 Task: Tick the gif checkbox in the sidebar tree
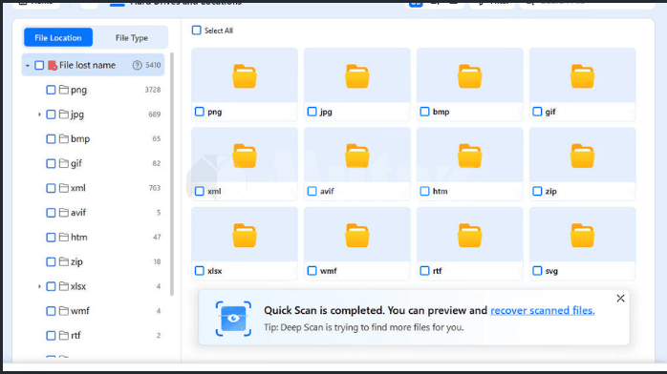pyautogui.click(x=51, y=163)
